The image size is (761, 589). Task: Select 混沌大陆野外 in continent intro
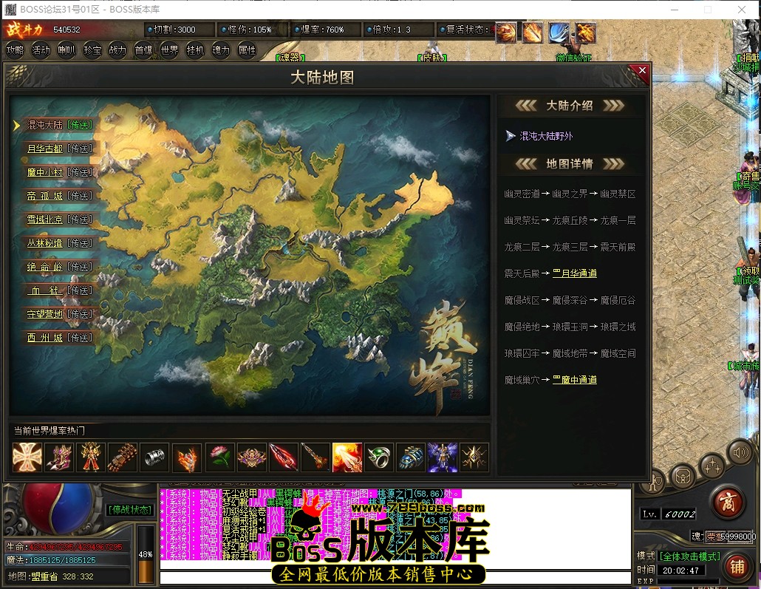click(x=546, y=136)
